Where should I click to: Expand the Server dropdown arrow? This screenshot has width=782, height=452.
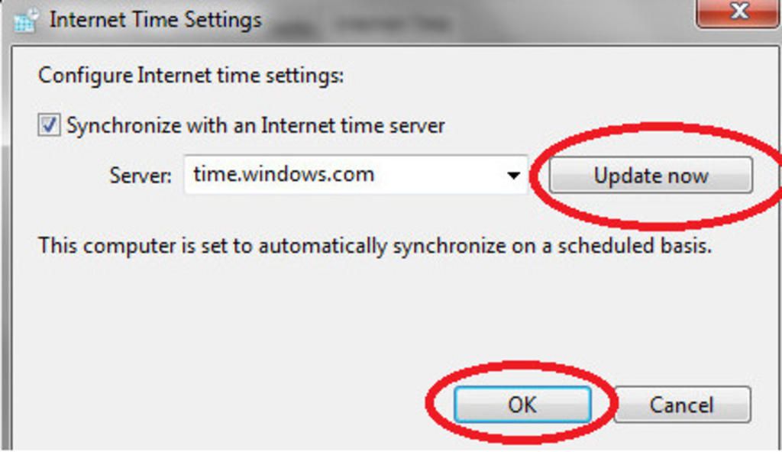pyautogui.click(x=513, y=176)
